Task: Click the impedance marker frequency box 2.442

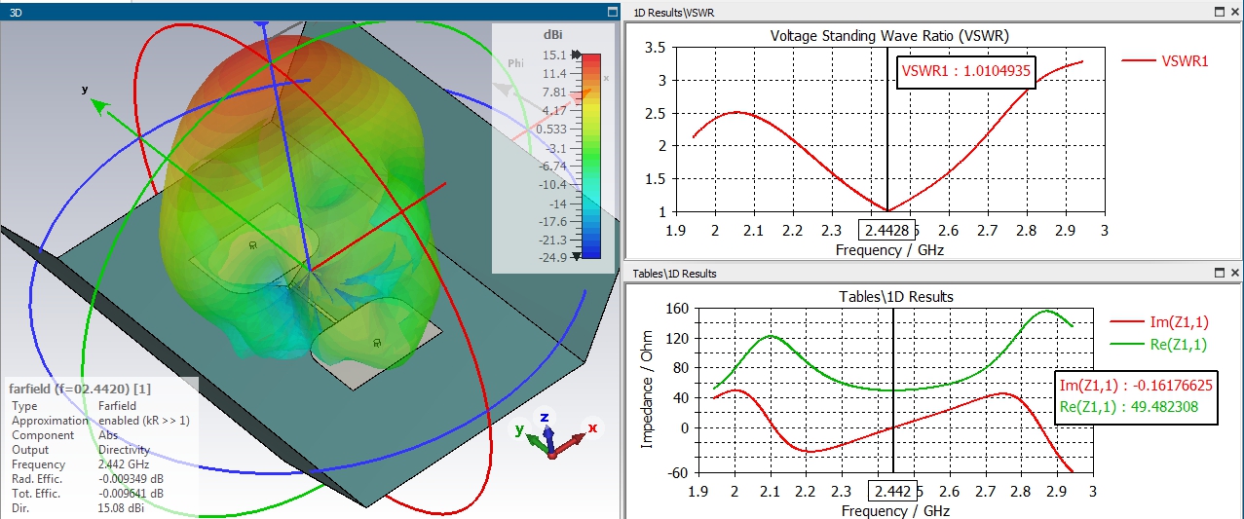Action: pos(891,493)
